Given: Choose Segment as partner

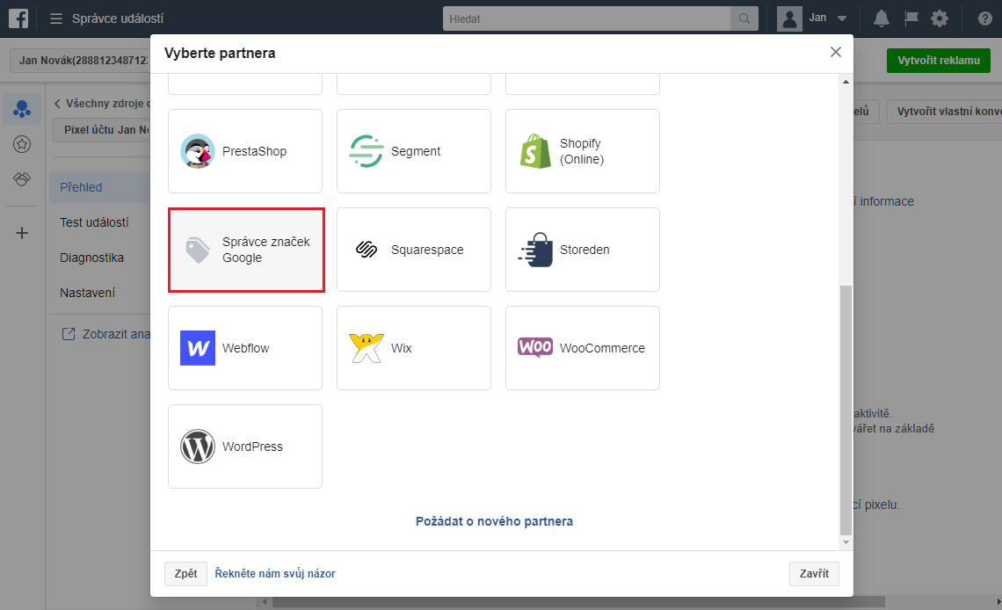Looking at the screenshot, I should [x=413, y=151].
